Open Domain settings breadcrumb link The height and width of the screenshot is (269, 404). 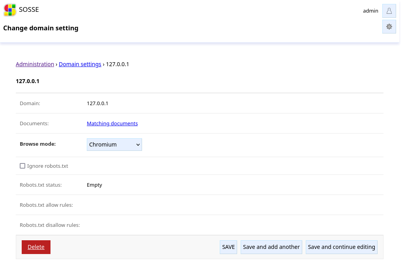pos(80,64)
